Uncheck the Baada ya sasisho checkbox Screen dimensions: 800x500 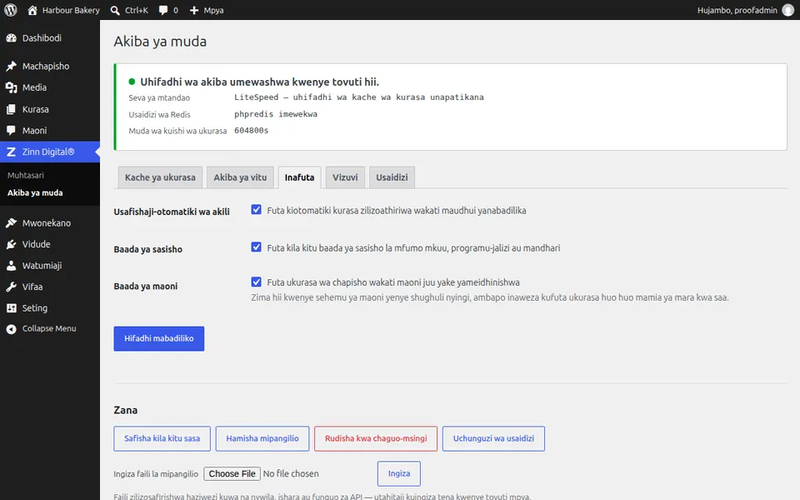256,247
